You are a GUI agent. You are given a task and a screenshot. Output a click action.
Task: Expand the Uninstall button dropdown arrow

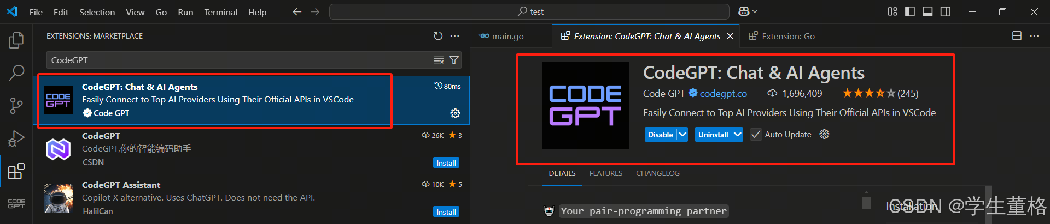pos(737,135)
